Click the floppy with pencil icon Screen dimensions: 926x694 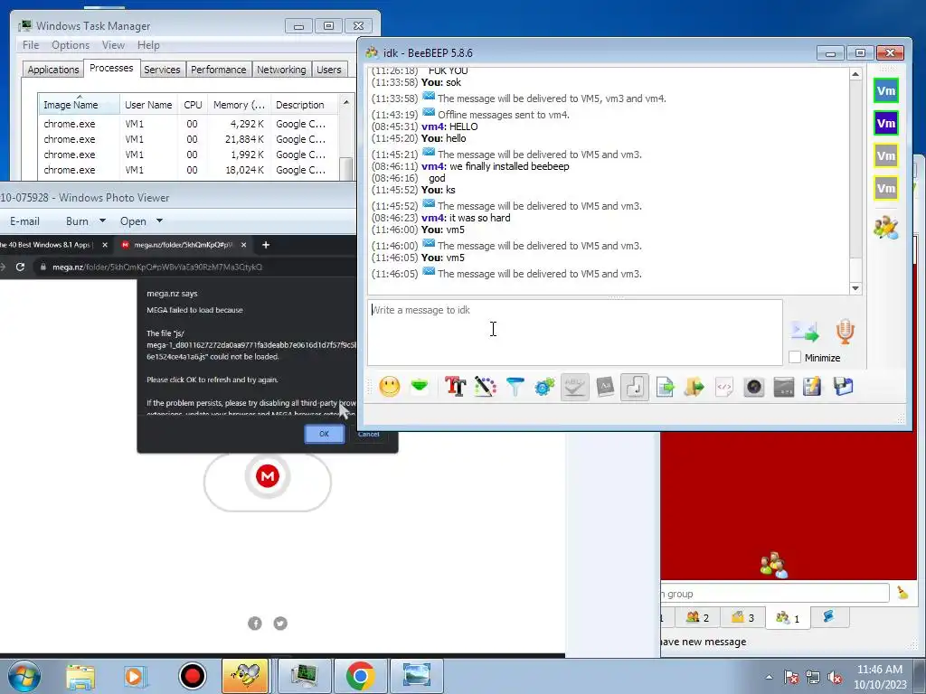coord(813,387)
